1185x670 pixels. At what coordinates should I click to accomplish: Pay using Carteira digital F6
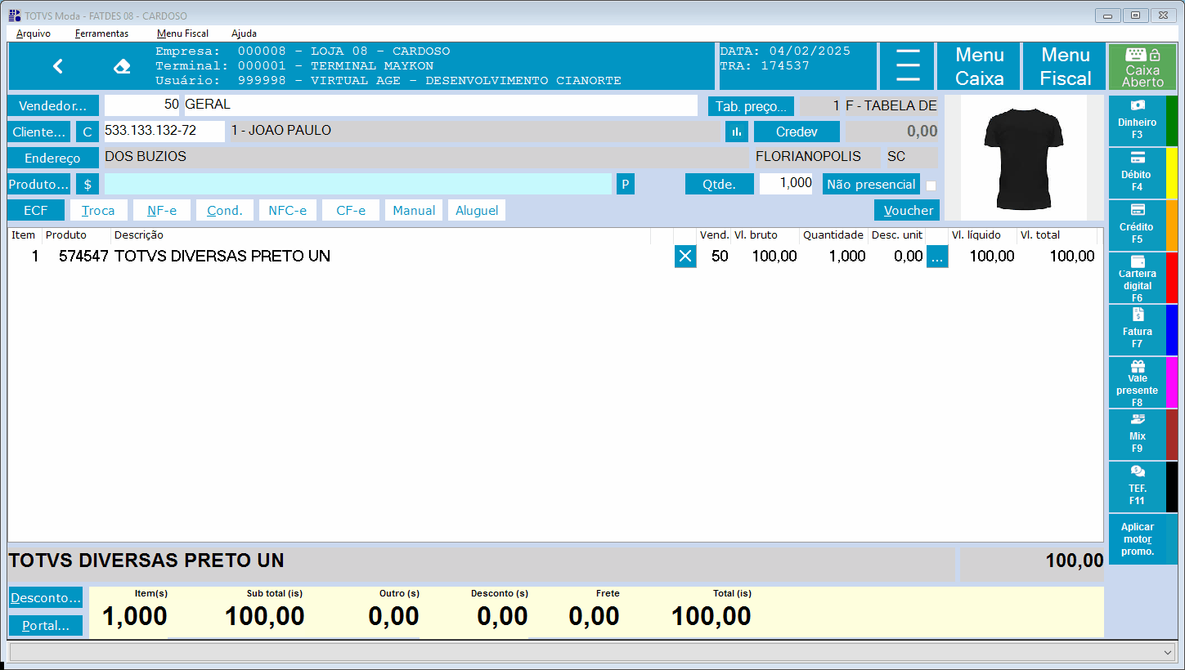tap(1138, 278)
